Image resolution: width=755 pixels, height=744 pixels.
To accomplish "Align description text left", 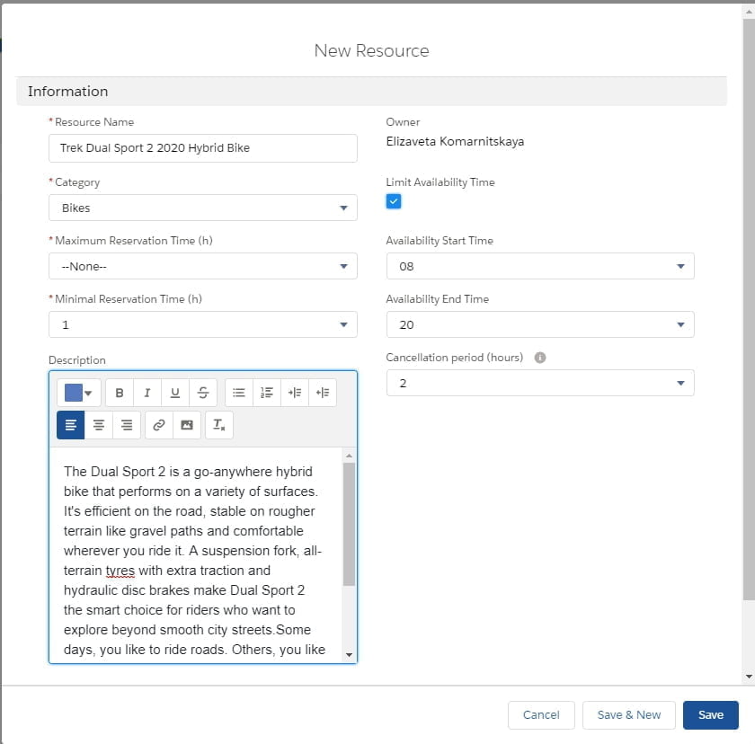I will pos(71,425).
